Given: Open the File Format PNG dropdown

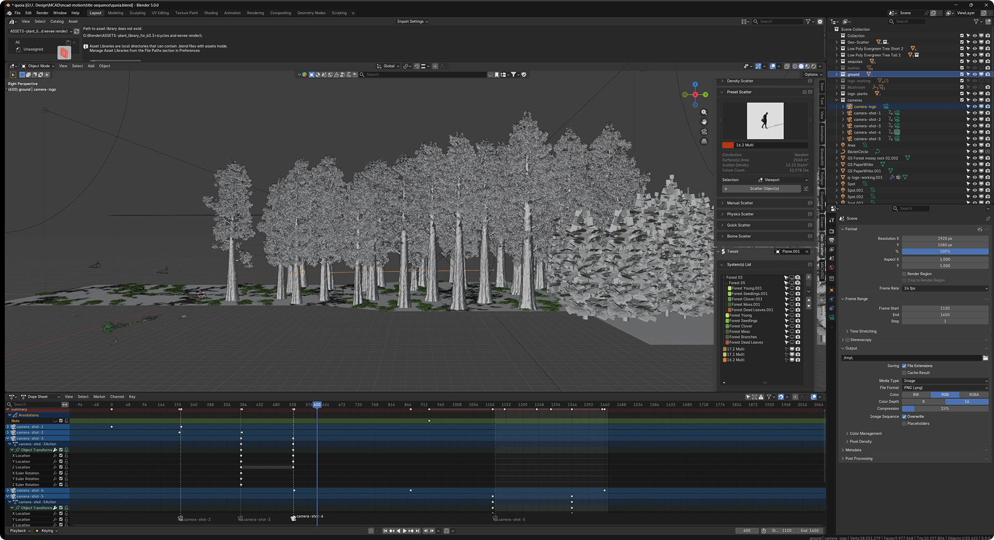Looking at the screenshot, I should click(945, 388).
